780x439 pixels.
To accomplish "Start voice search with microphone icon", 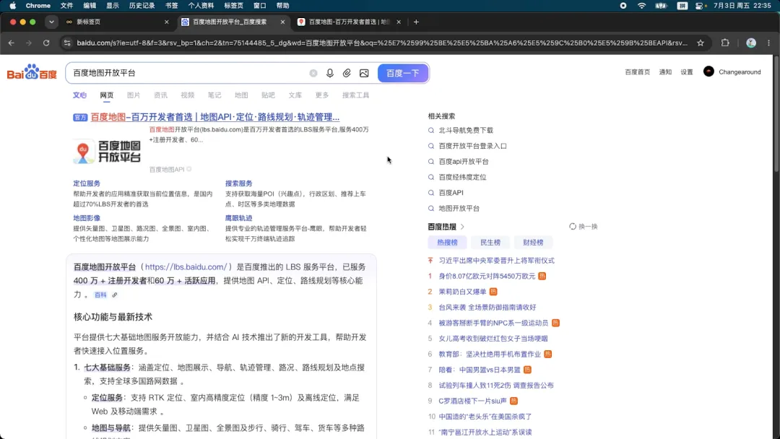I will click(x=330, y=73).
